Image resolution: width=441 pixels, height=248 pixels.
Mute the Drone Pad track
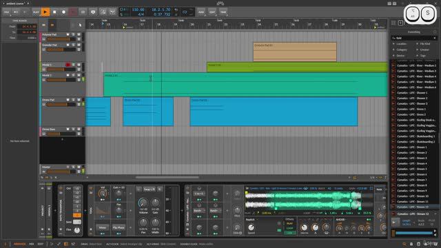(x=79, y=100)
